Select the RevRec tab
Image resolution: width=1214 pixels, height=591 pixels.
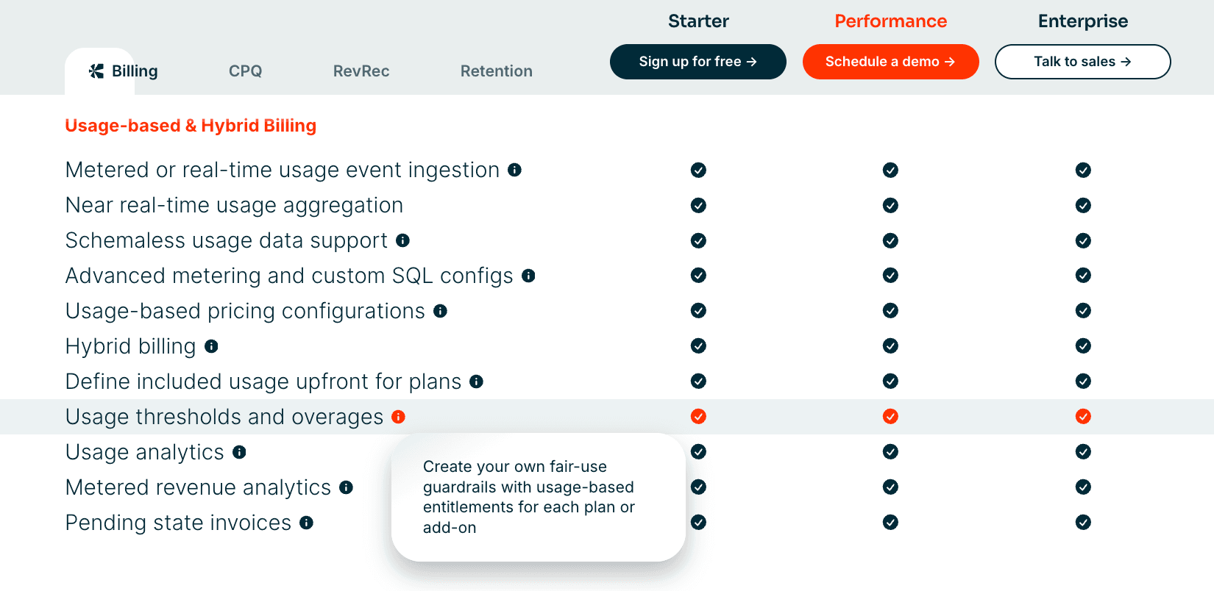point(361,71)
